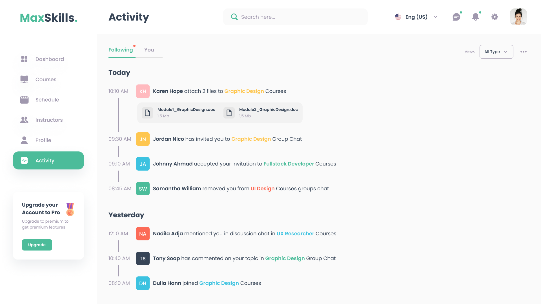
Task: Open the settings gear icon
Action: click(495, 17)
